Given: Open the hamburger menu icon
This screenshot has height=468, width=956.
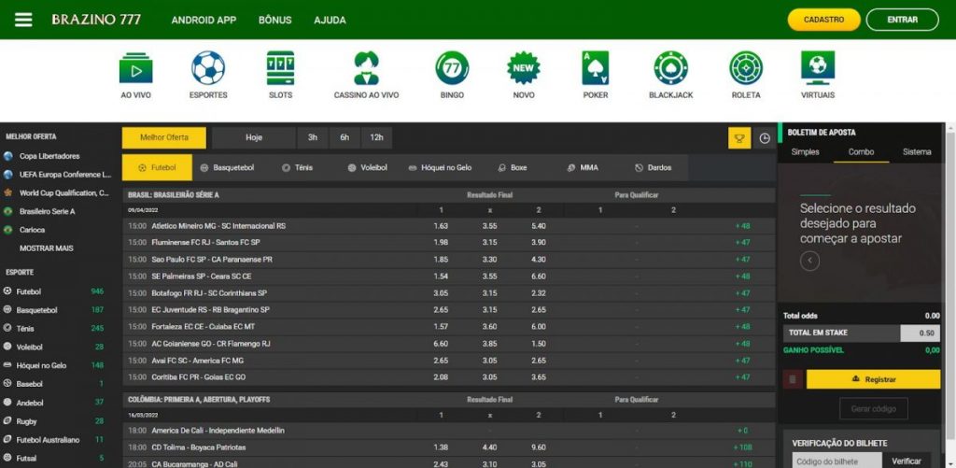Looking at the screenshot, I should pos(23,20).
